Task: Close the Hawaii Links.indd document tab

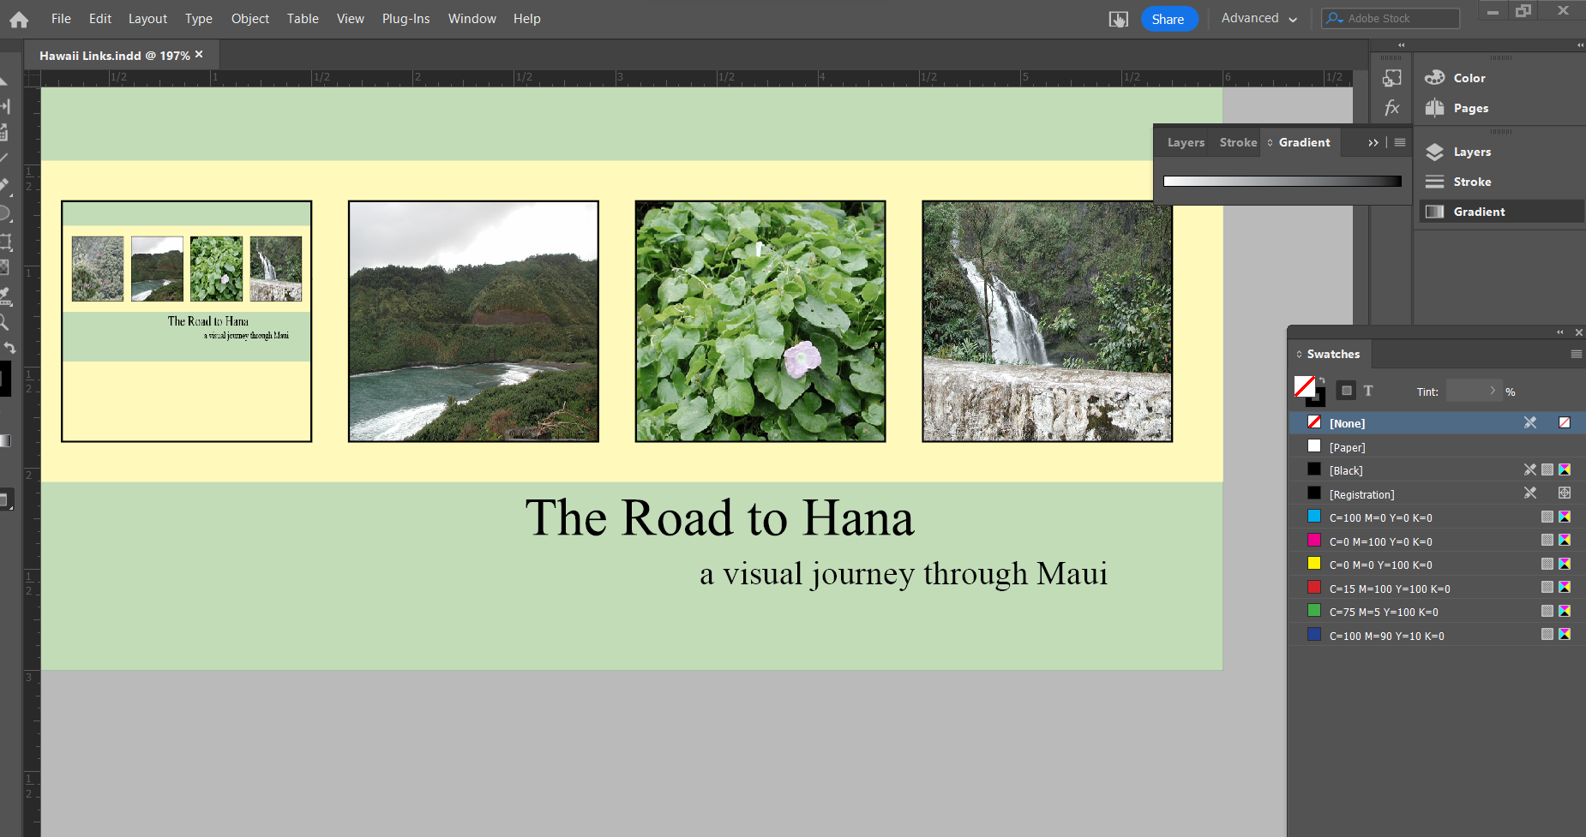Action: pos(199,55)
